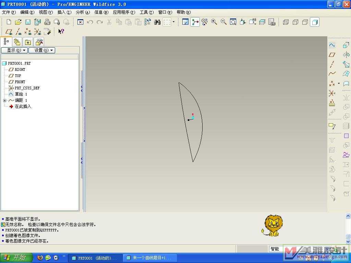Screen dimensions: 351x263
Task: Click the Windows 开始 start button
Action: pyautogui.click(x=16, y=258)
